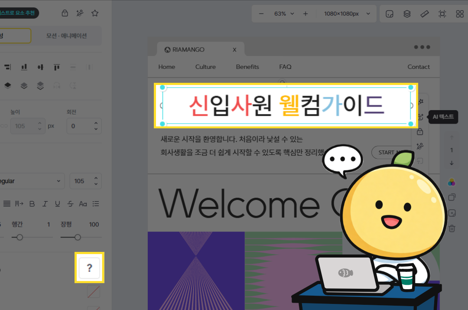468x310 pixels.
Task: Click the Aa letter case icon
Action: coord(83,204)
